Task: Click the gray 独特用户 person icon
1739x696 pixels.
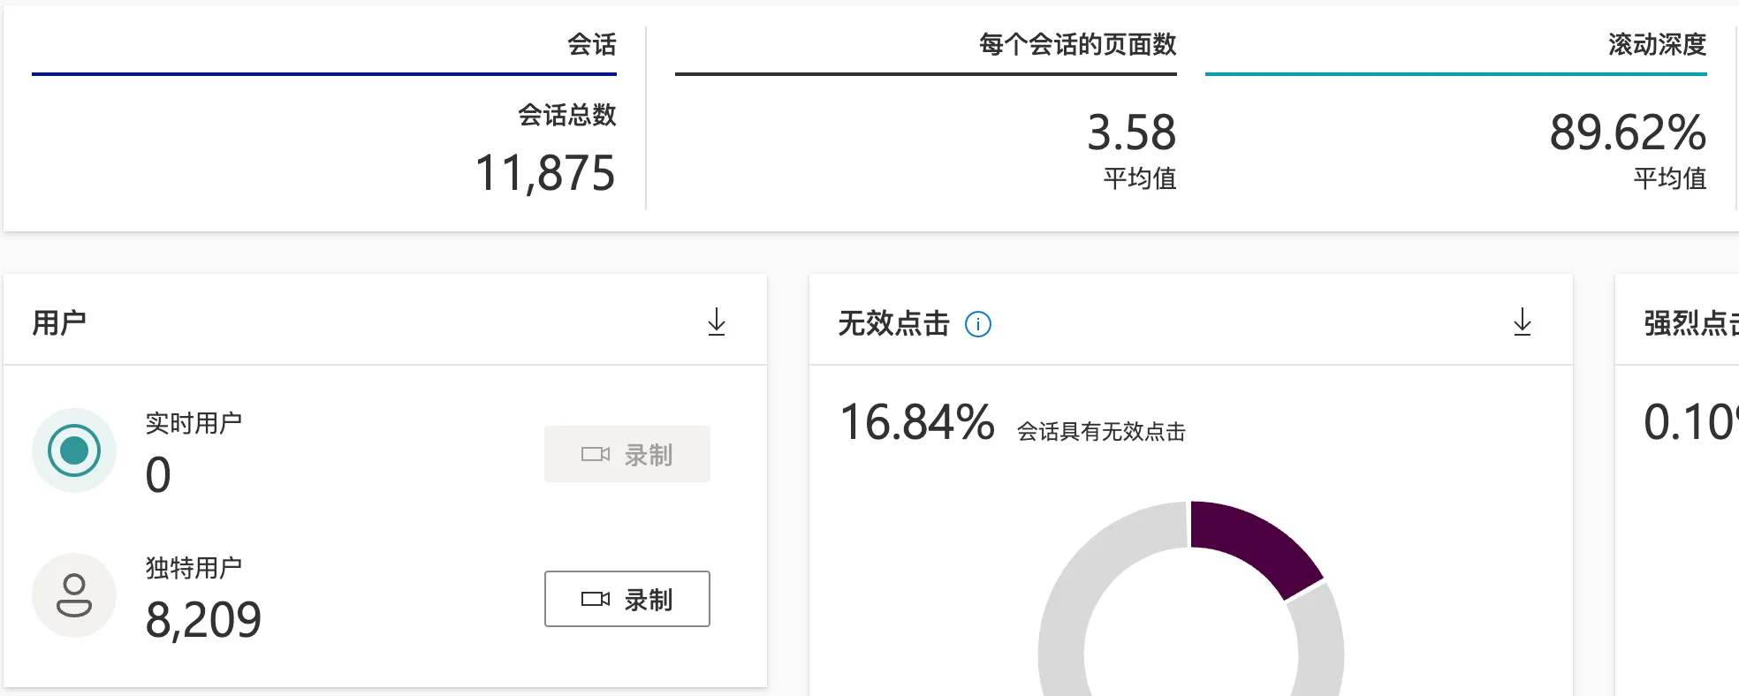Action: pyautogui.click(x=74, y=595)
